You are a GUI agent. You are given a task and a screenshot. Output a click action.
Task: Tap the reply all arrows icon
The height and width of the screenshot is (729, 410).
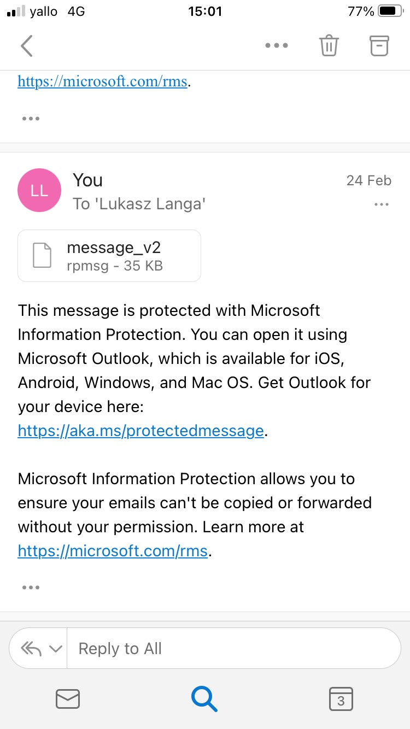(31, 649)
